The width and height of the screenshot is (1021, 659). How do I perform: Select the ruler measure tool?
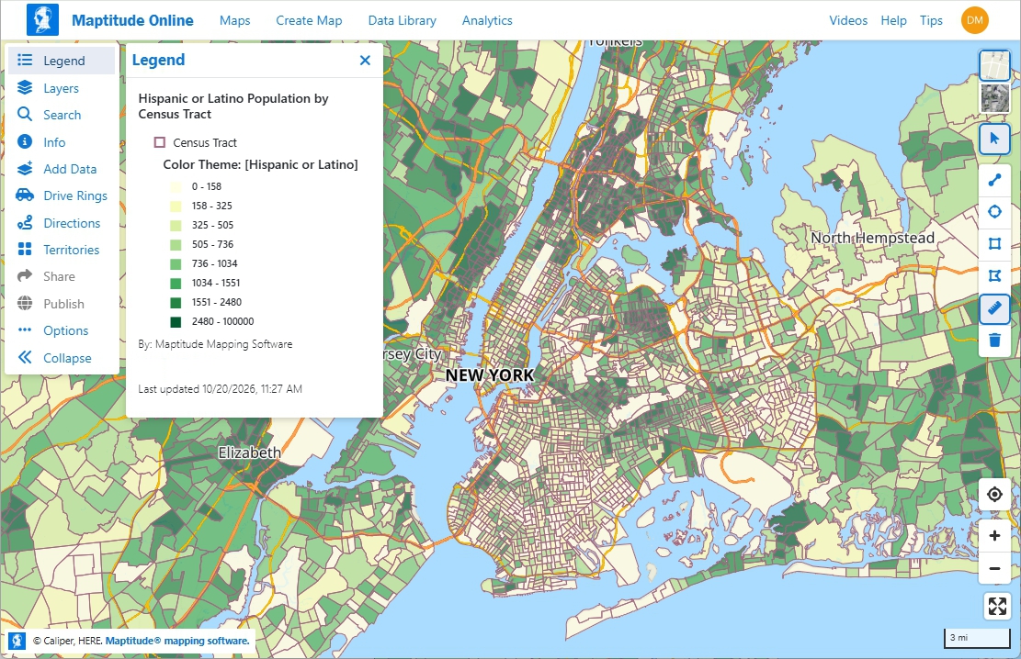pyautogui.click(x=994, y=308)
